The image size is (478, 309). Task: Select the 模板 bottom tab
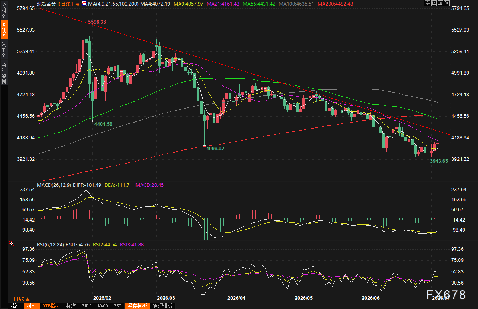tap(32, 306)
